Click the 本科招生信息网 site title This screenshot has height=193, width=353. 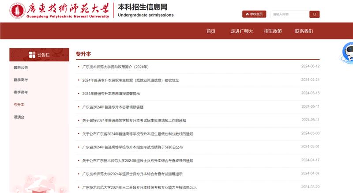click(x=143, y=7)
